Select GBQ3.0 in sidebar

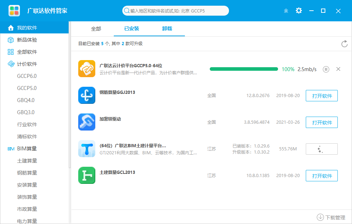[26, 112]
